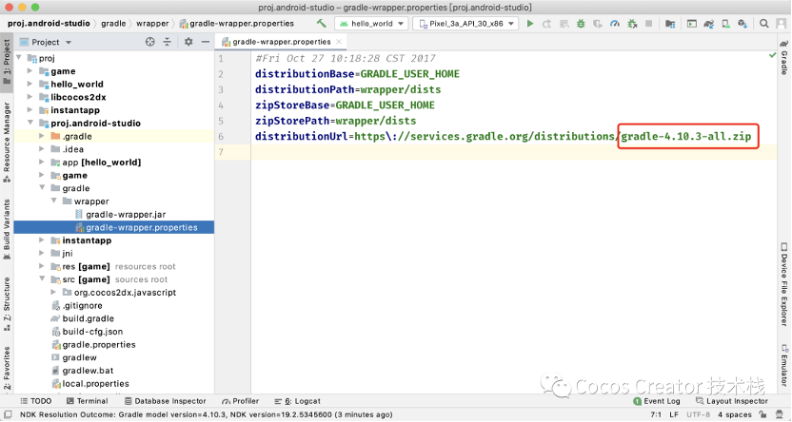Image resolution: width=792 pixels, height=422 pixels.
Task: Toggle the Build Variants side panel
Action: tap(7, 225)
